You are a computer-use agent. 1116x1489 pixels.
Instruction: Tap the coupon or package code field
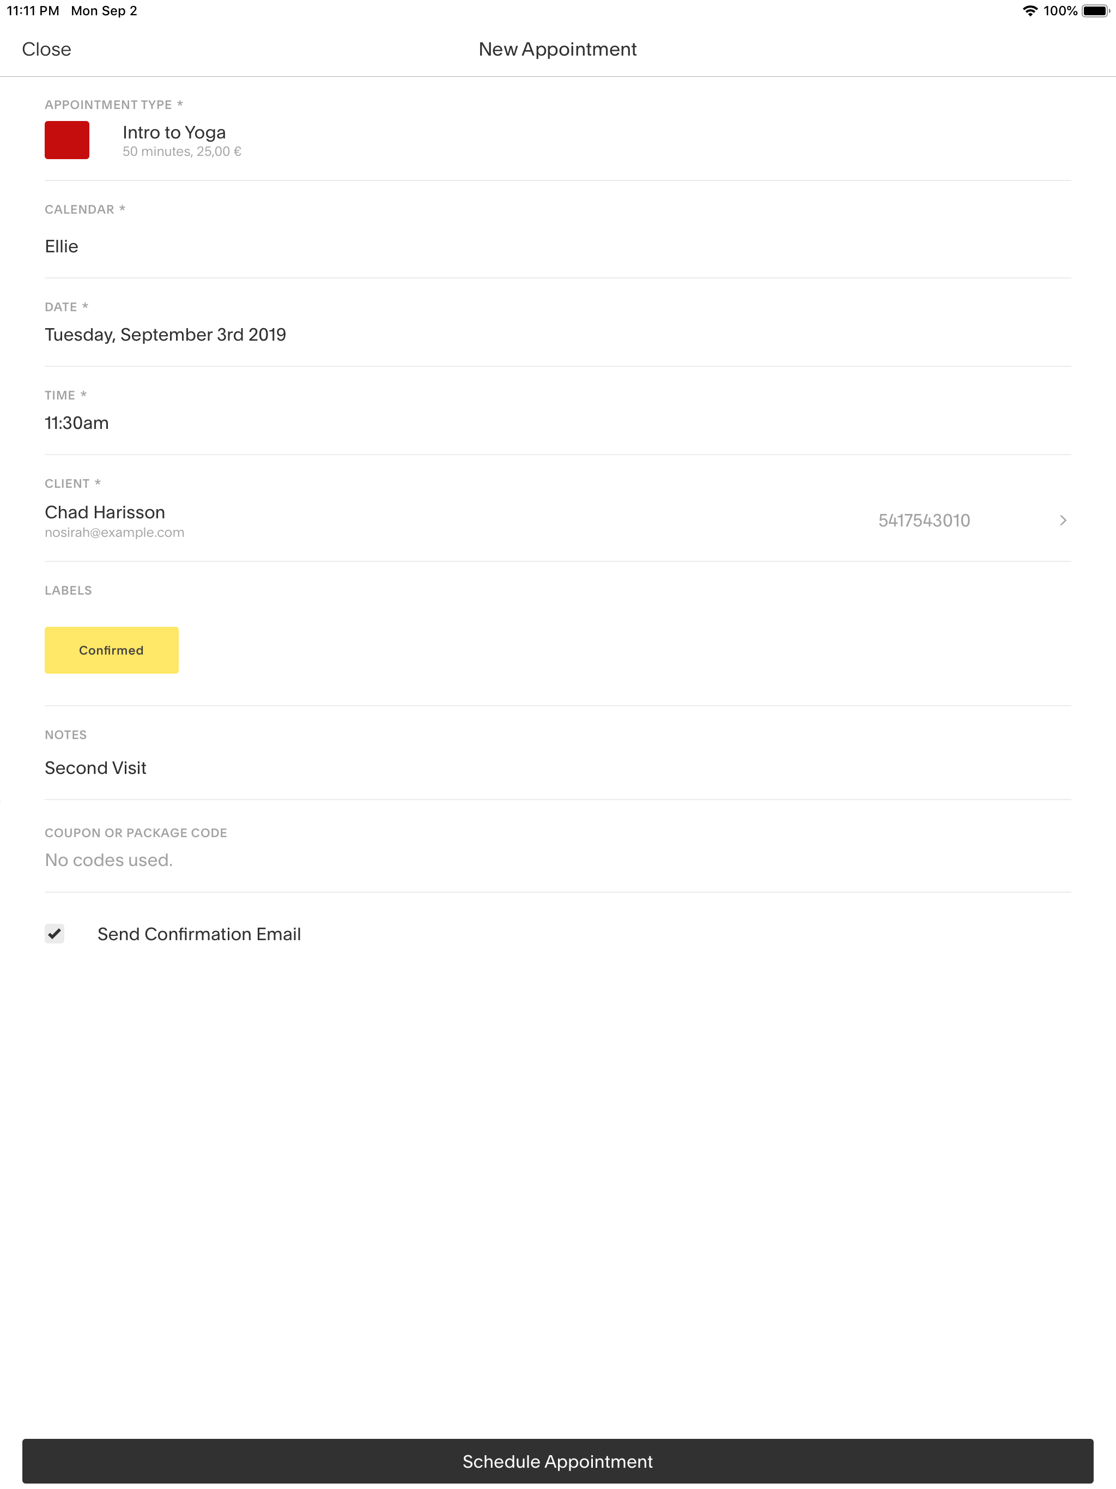(108, 859)
